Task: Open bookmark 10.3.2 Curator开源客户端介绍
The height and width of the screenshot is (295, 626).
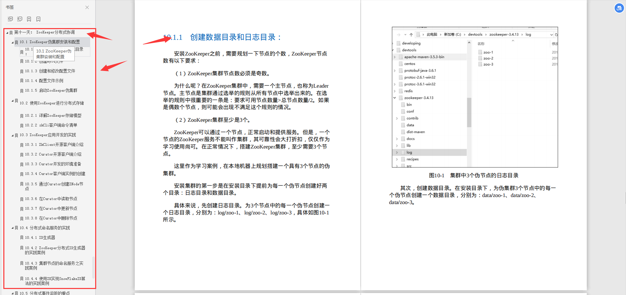Action: [x=53, y=155]
